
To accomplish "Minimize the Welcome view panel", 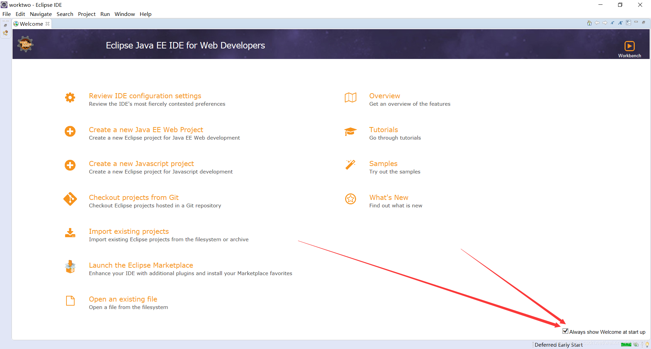I will [636, 22].
